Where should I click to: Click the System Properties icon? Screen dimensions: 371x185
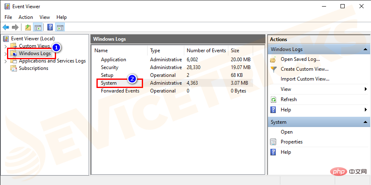[x=273, y=142]
